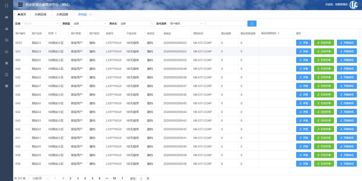Open 历史抄表 for user 050
Screen dimensions: 362x181
324,60
